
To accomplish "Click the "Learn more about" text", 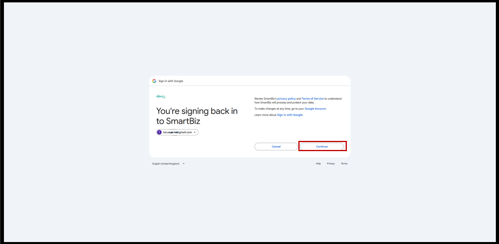I will coord(265,115).
